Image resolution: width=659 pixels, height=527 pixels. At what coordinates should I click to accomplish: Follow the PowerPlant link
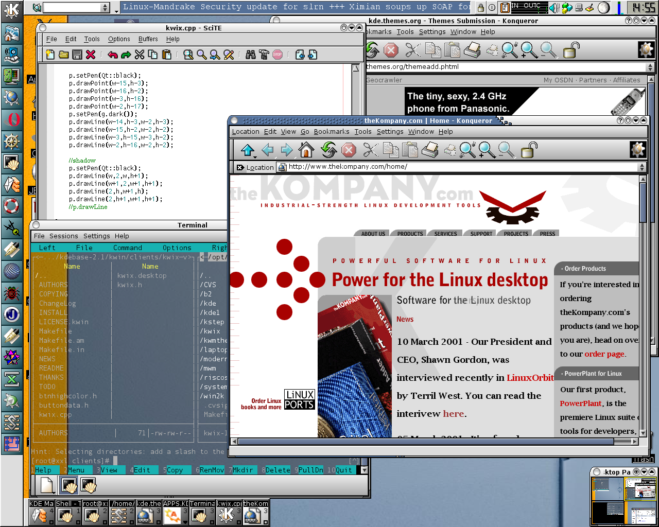(x=581, y=403)
